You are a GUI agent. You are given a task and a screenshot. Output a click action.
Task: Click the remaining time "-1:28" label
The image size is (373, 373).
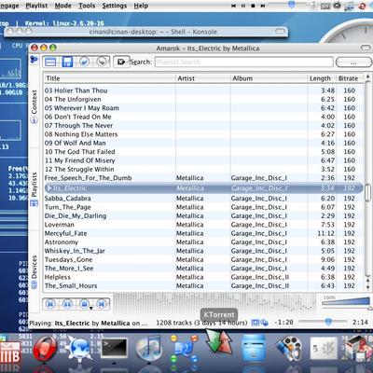[x=283, y=323]
